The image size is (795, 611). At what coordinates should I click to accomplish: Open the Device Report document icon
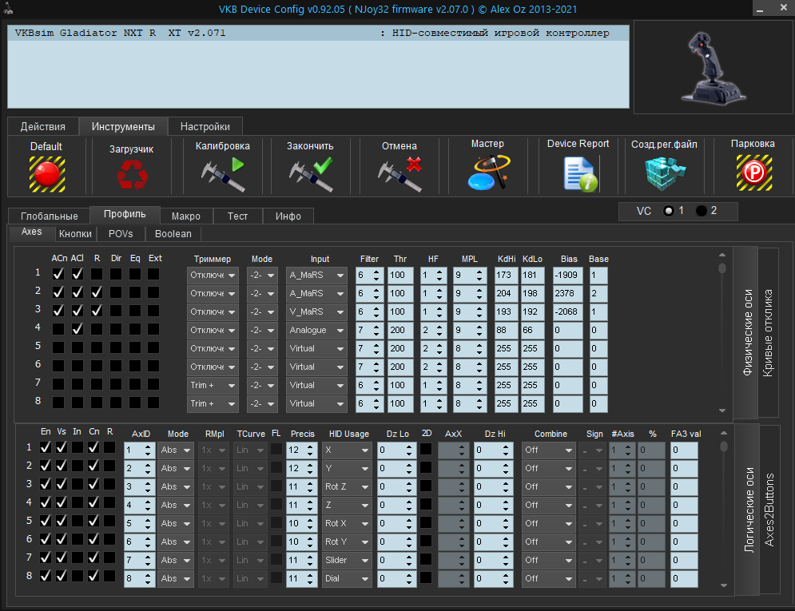[x=580, y=174]
